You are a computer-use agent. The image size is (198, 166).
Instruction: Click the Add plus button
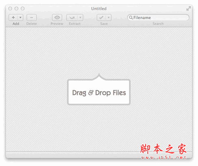pyautogui.click(x=13, y=17)
